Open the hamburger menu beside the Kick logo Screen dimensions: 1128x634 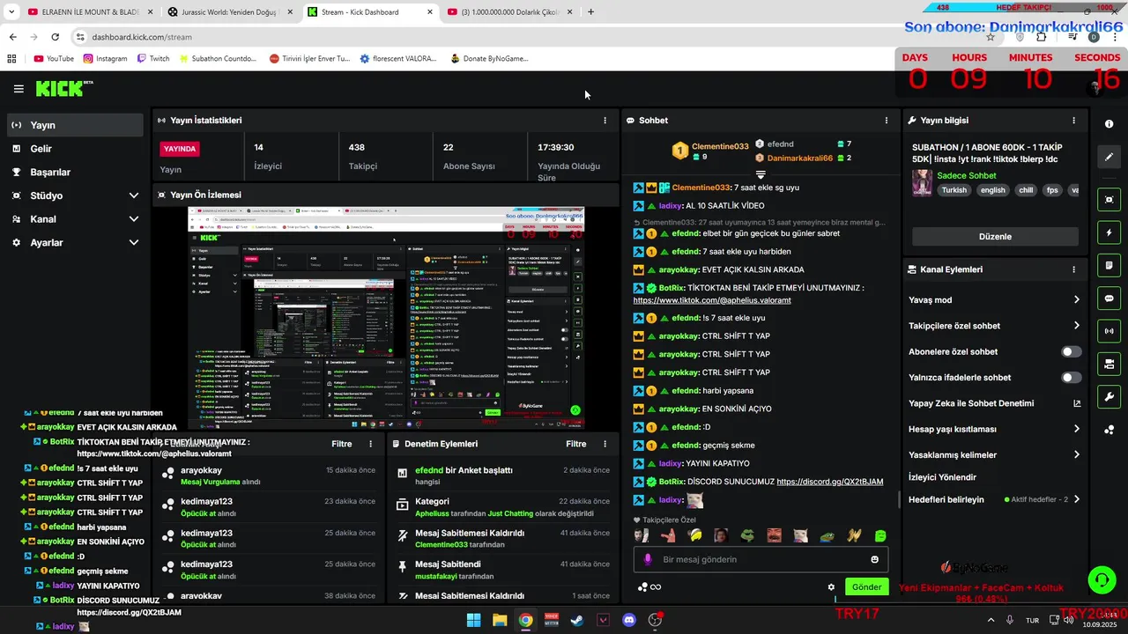pyautogui.click(x=19, y=89)
